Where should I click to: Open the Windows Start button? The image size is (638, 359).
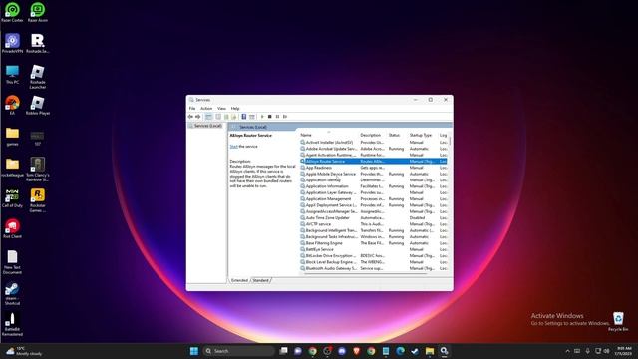pos(194,351)
